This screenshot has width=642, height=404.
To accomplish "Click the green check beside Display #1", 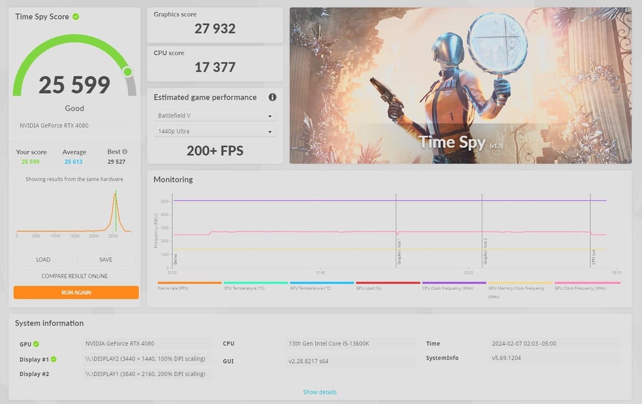I will coord(53,359).
